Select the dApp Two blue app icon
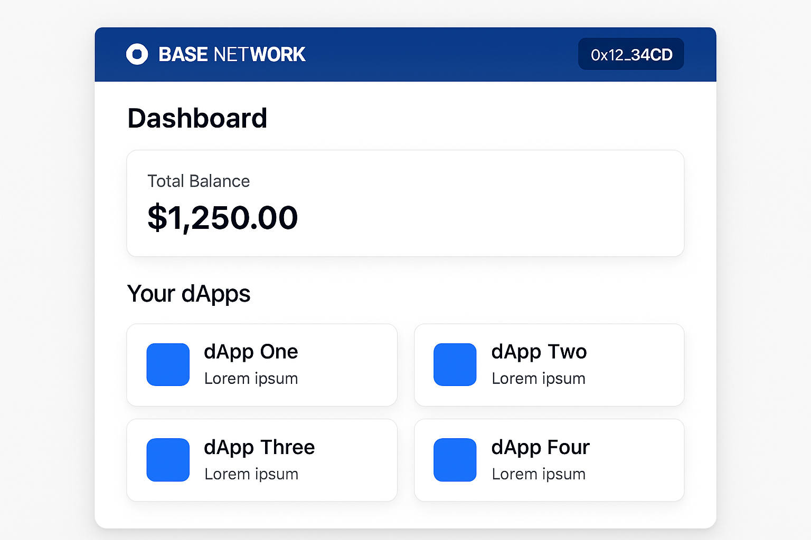Viewport: 811px width, 540px height. pos(455,364)
